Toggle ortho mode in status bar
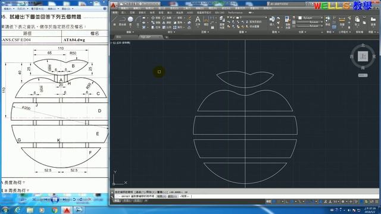 coord(287,202)
